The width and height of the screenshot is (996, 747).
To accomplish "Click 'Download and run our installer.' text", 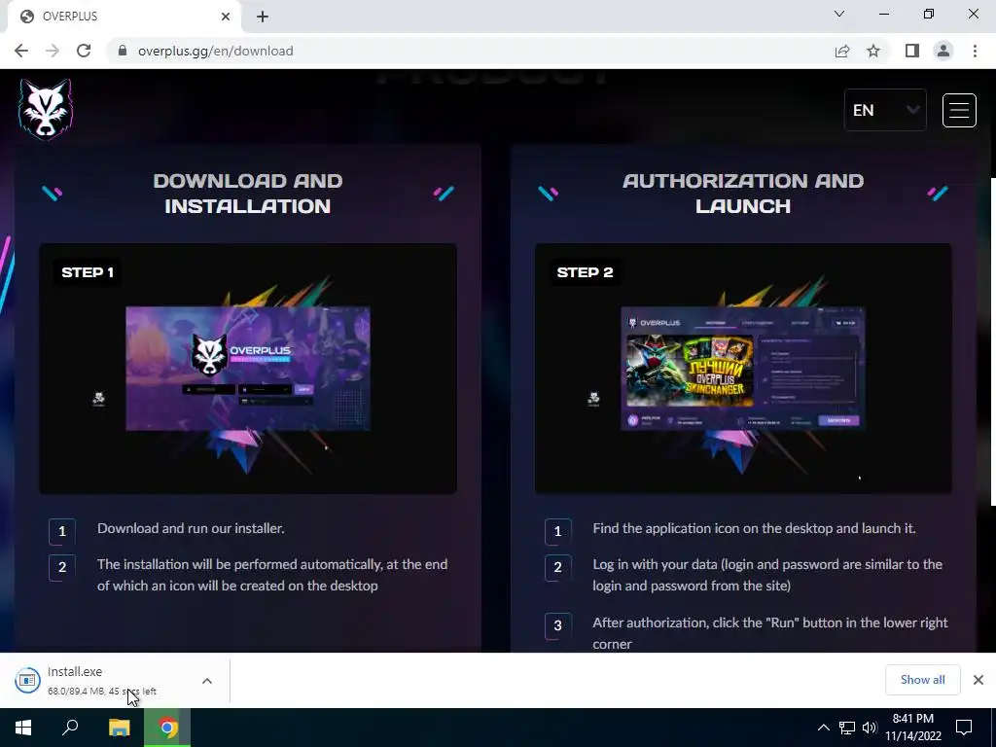I will (191, 528).
